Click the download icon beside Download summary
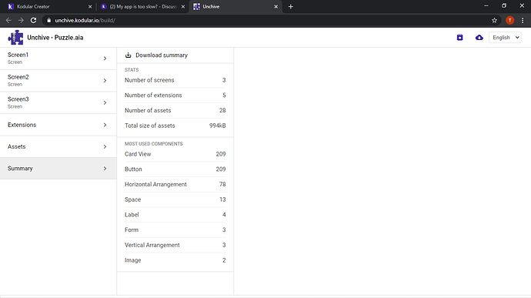 (128, 55)
